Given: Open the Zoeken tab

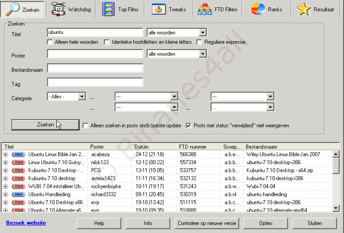Looking at the screenshot, I should [23, 9].
